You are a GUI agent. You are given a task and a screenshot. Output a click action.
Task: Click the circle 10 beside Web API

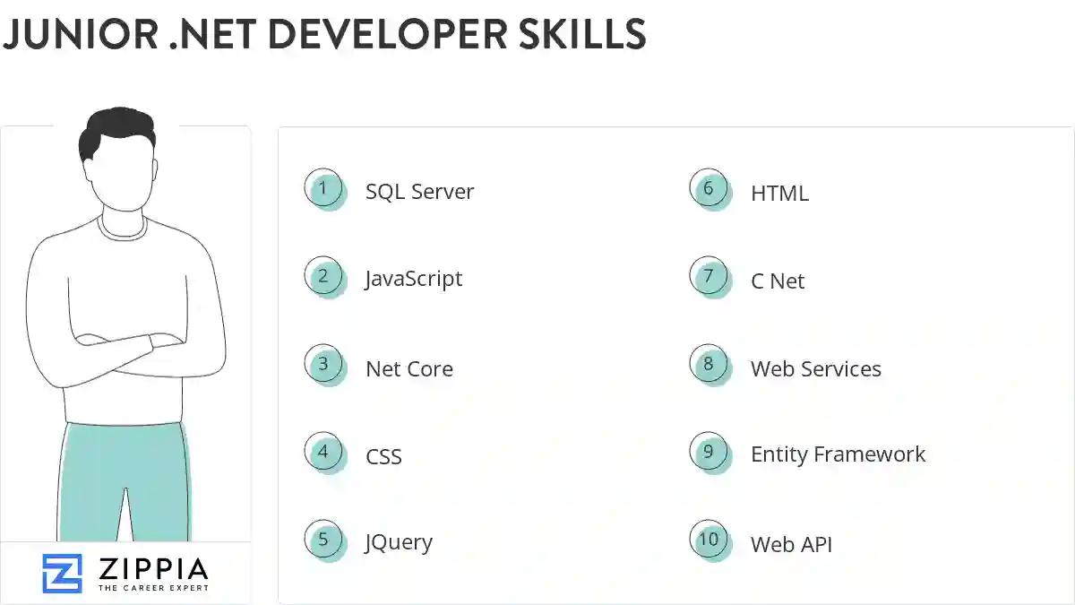pos(709,540)
